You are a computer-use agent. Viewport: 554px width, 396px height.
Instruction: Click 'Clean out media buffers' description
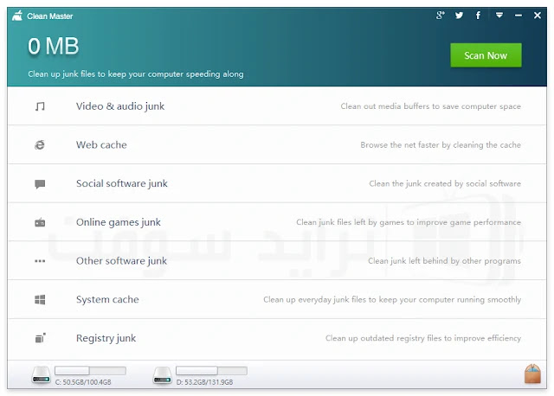431,106
